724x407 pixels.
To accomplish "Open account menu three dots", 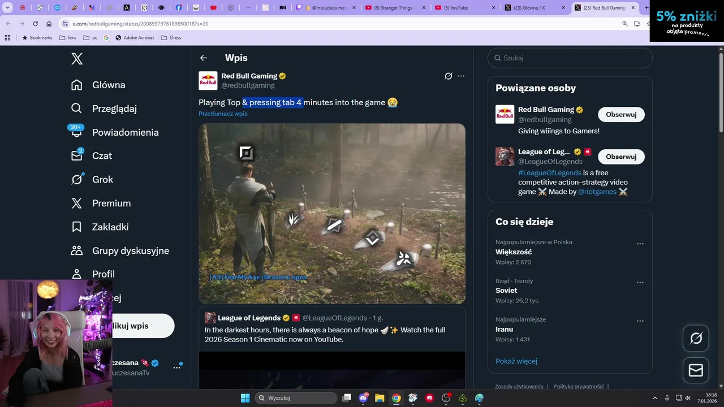I will pos(176,367).
